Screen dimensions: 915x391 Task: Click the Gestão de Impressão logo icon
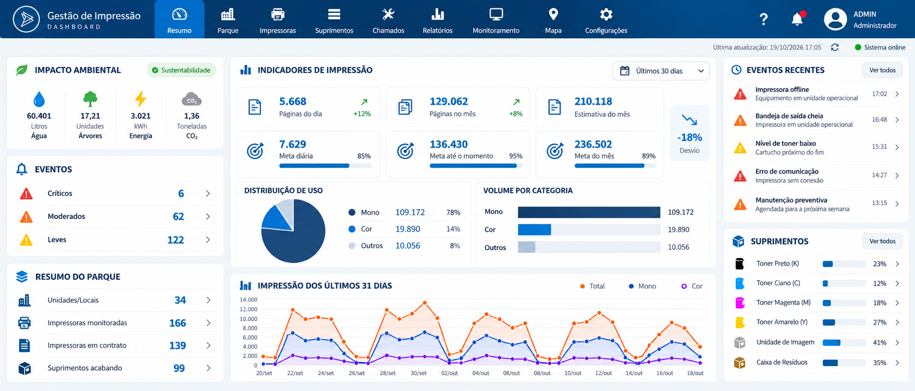click(26, 19)
